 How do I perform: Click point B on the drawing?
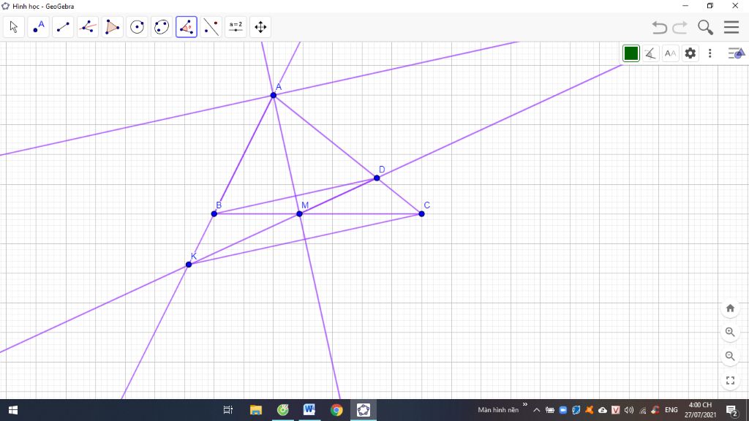coord(214,214)
